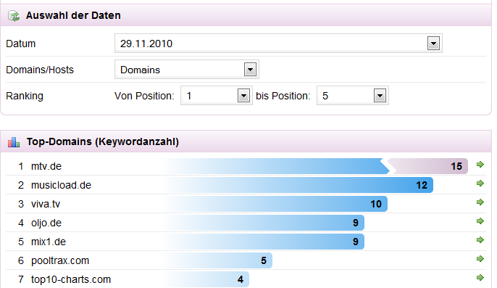Click the pooltrax.com bar showing 5
The image size is (497, 288).
218,260
